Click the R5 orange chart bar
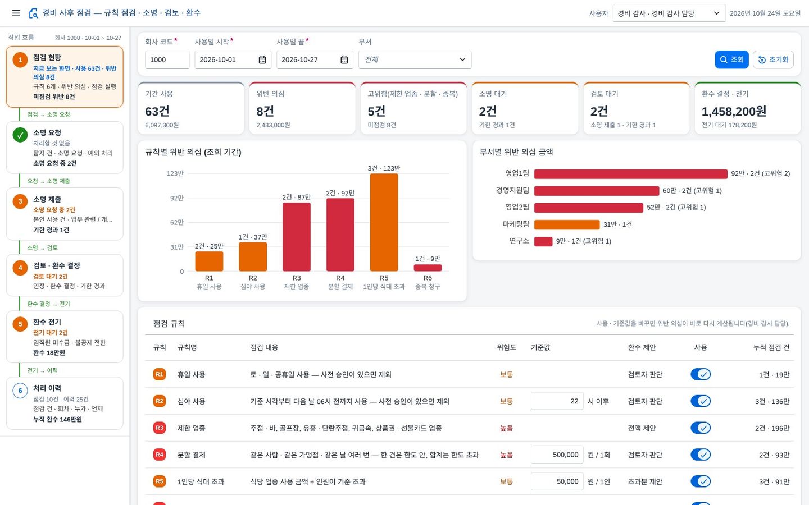The height and width of the screenshot is (505, 809). tap(384, 222)
